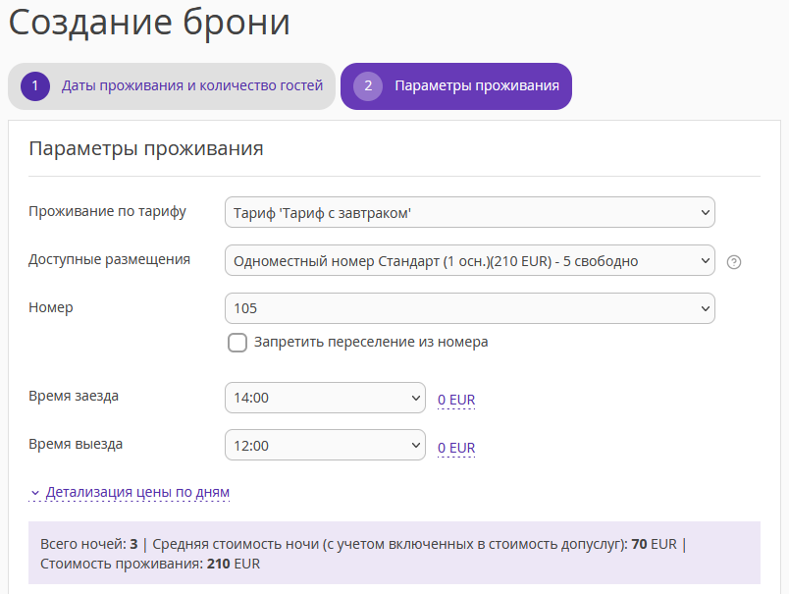Open the check-out time 12:00 dropdown
Image resolution: width=789 pixels, height=594 pixels.
pyautogui.click(x=325, y=445)
